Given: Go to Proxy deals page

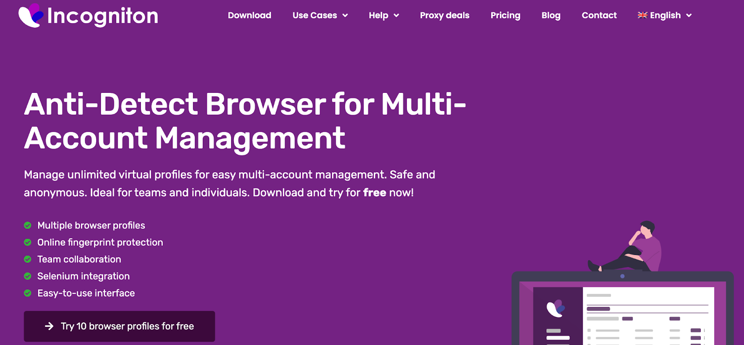Looking at the screenshot, I should click(445, 15).
